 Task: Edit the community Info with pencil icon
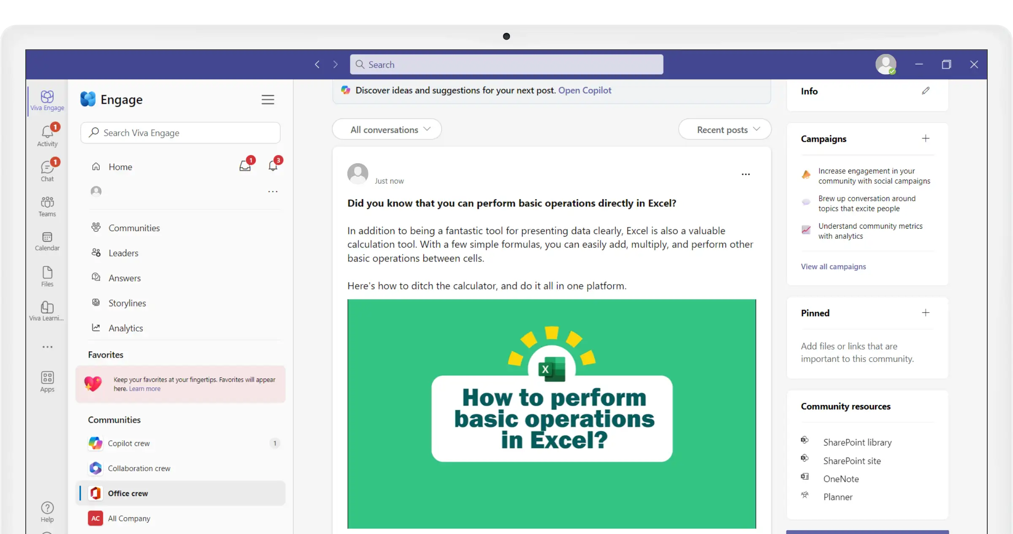(926, 91)
